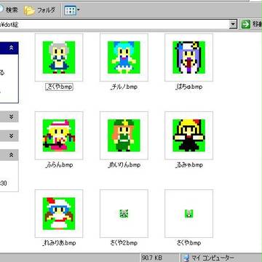Click the _ぱちゅ.bmp file name
262x262 pixels.
pyautogui.click(x=188, y=87)
